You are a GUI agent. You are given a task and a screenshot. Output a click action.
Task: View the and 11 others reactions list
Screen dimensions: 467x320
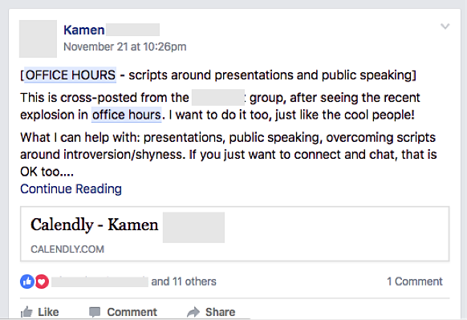(184, 282)
